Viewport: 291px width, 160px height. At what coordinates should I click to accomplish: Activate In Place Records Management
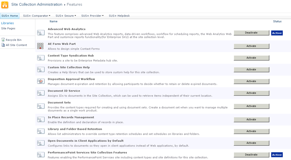point(251,120)
